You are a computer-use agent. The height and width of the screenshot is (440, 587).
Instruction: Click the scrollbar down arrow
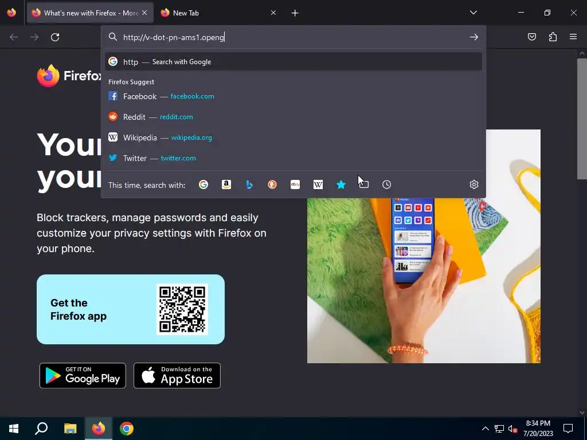click(582, 412)
